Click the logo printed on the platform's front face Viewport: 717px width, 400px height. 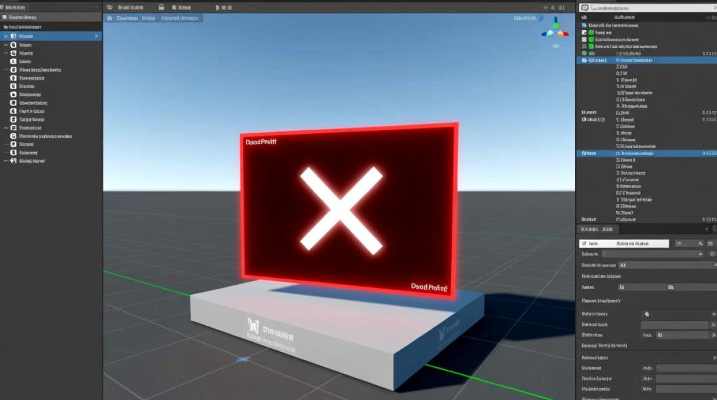[252, 326]
